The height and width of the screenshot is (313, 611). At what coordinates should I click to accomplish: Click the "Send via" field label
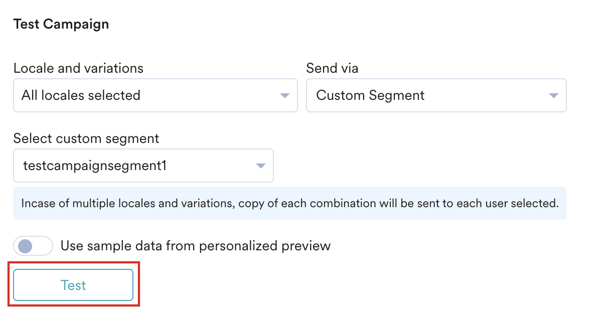tap(332, 68)
